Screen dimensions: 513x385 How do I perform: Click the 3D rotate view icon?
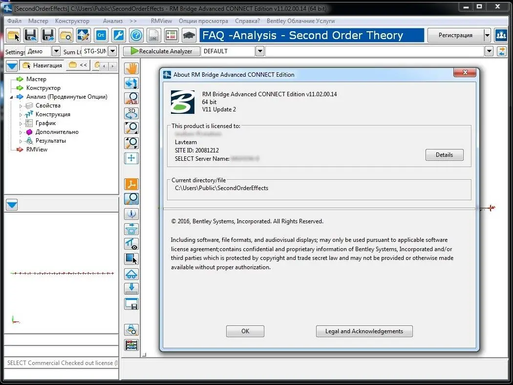tap(131, 113)
